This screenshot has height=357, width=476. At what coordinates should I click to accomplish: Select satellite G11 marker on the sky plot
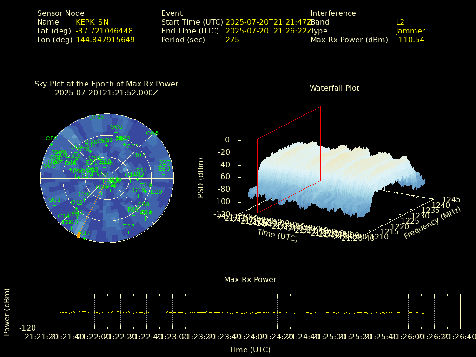tap(54, 205)
